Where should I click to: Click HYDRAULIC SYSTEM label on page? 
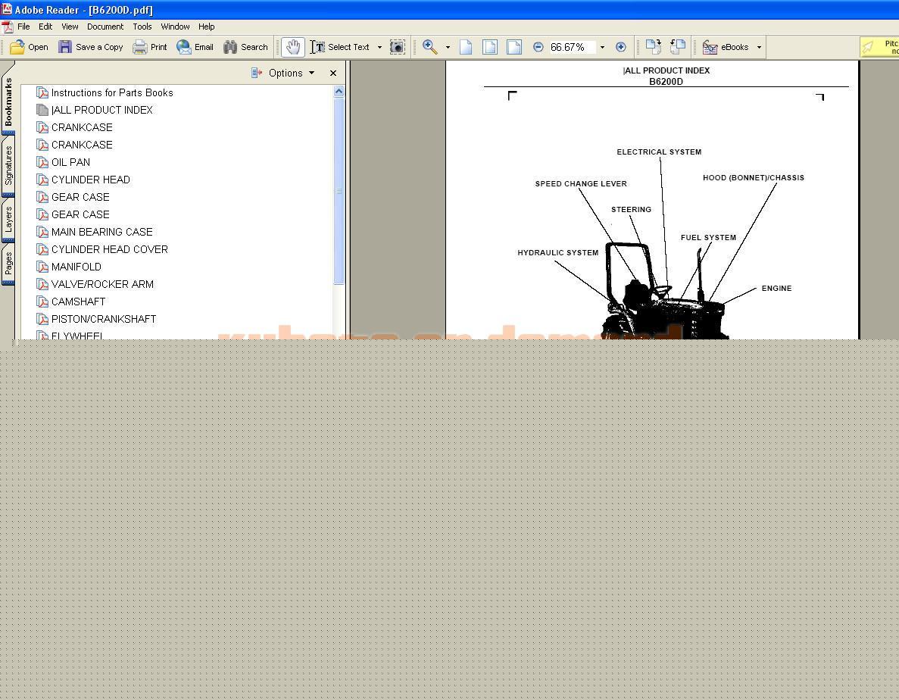point(558,253)
